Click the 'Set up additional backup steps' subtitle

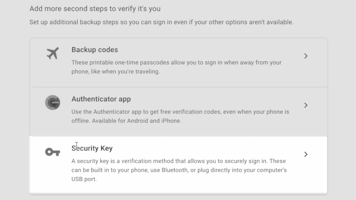161,22
